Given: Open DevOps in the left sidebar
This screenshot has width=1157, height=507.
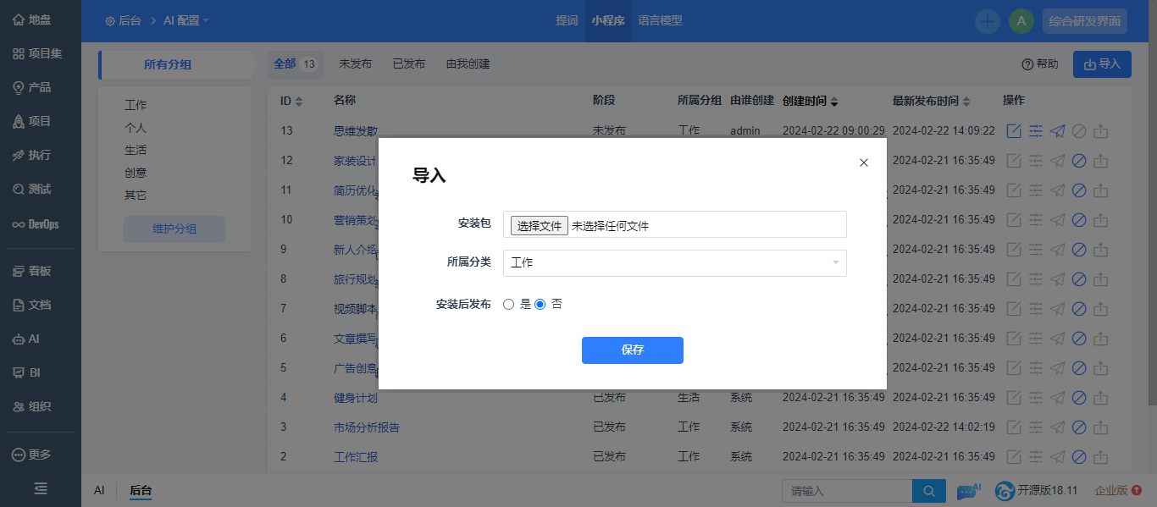Looking at the screenshot, I should pos(36,224).
